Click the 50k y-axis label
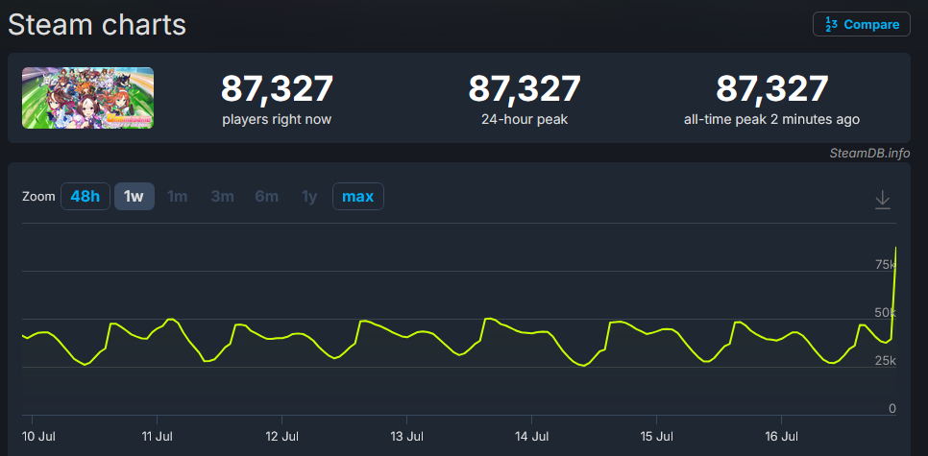Screen dimensions: 928x456 (x=886, y=312)
